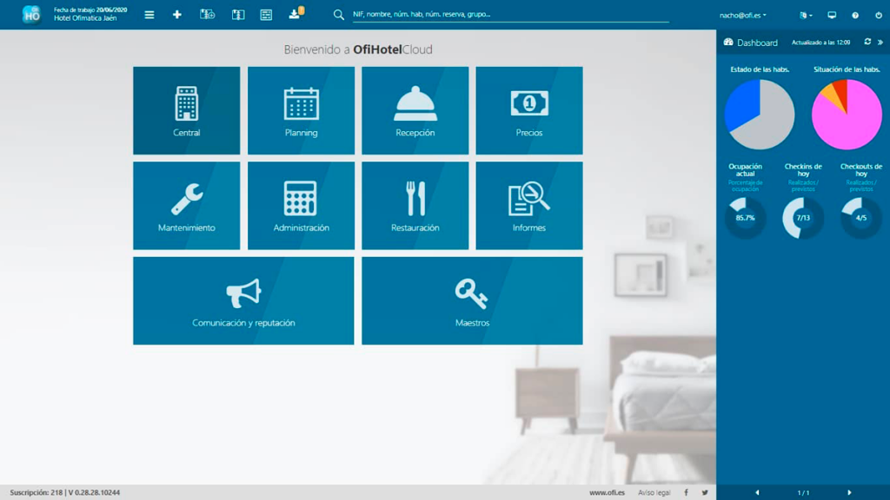Open the Facebook icon in footer
Screen dimensions: 890x500
tap(686, 492)
